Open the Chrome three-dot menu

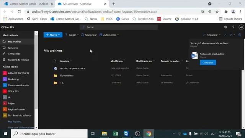coord(240,12)
